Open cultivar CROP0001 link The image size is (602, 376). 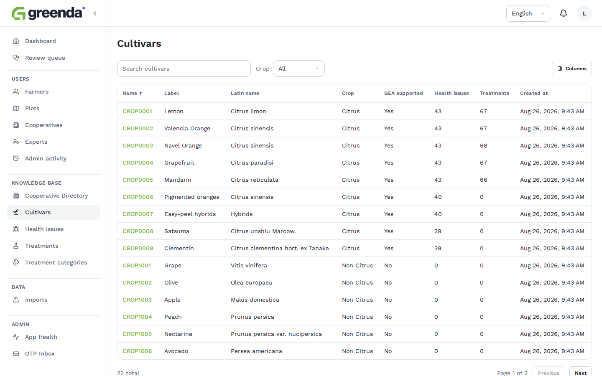(137, 111)
